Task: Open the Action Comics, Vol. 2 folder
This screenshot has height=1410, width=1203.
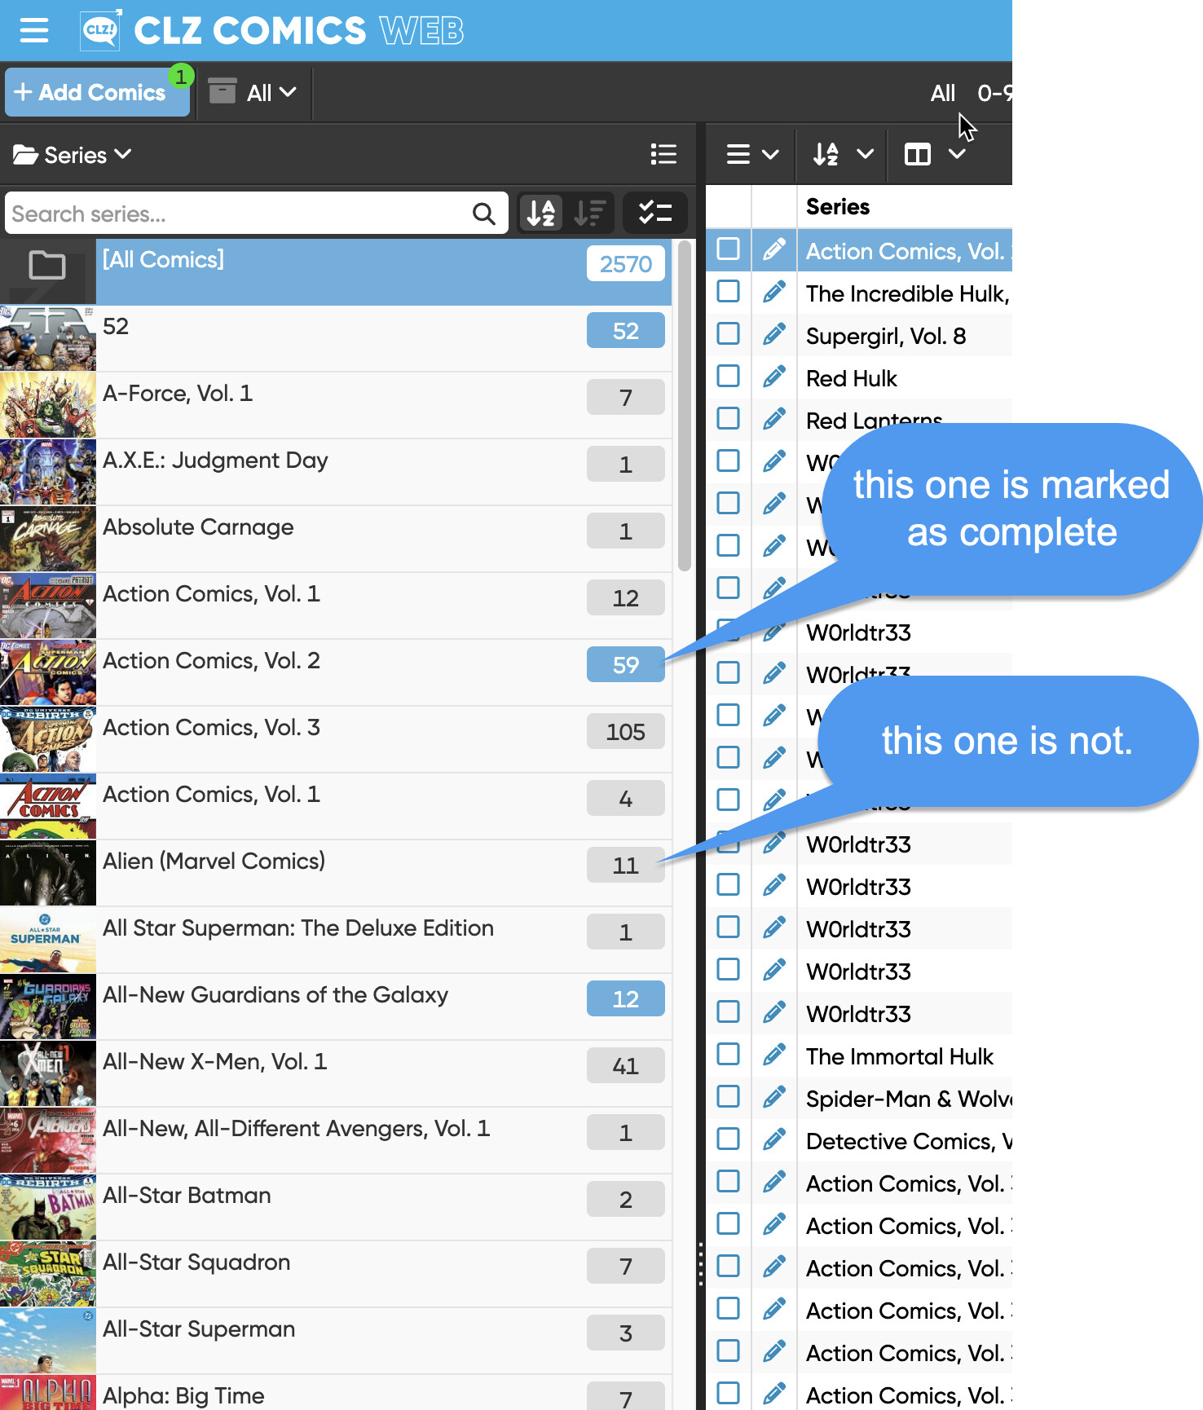Action: click(211, 661)
